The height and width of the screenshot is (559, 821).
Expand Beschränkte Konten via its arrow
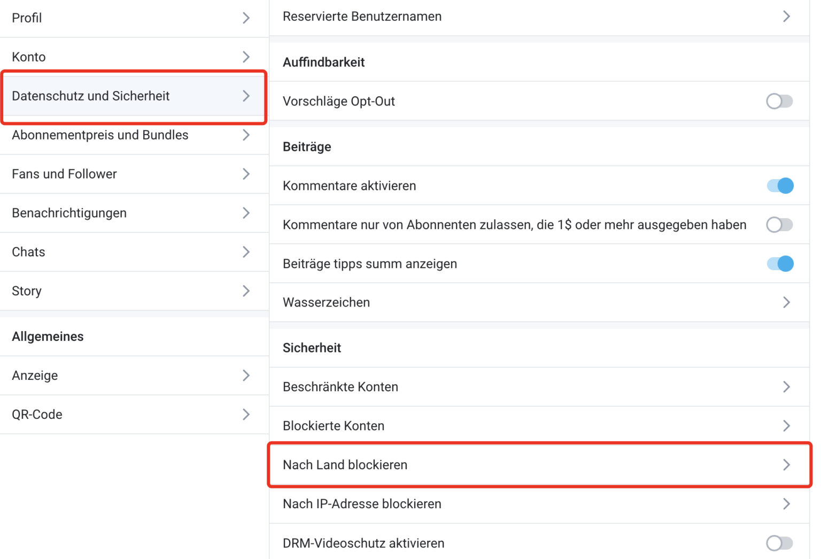tap(786, 387)
